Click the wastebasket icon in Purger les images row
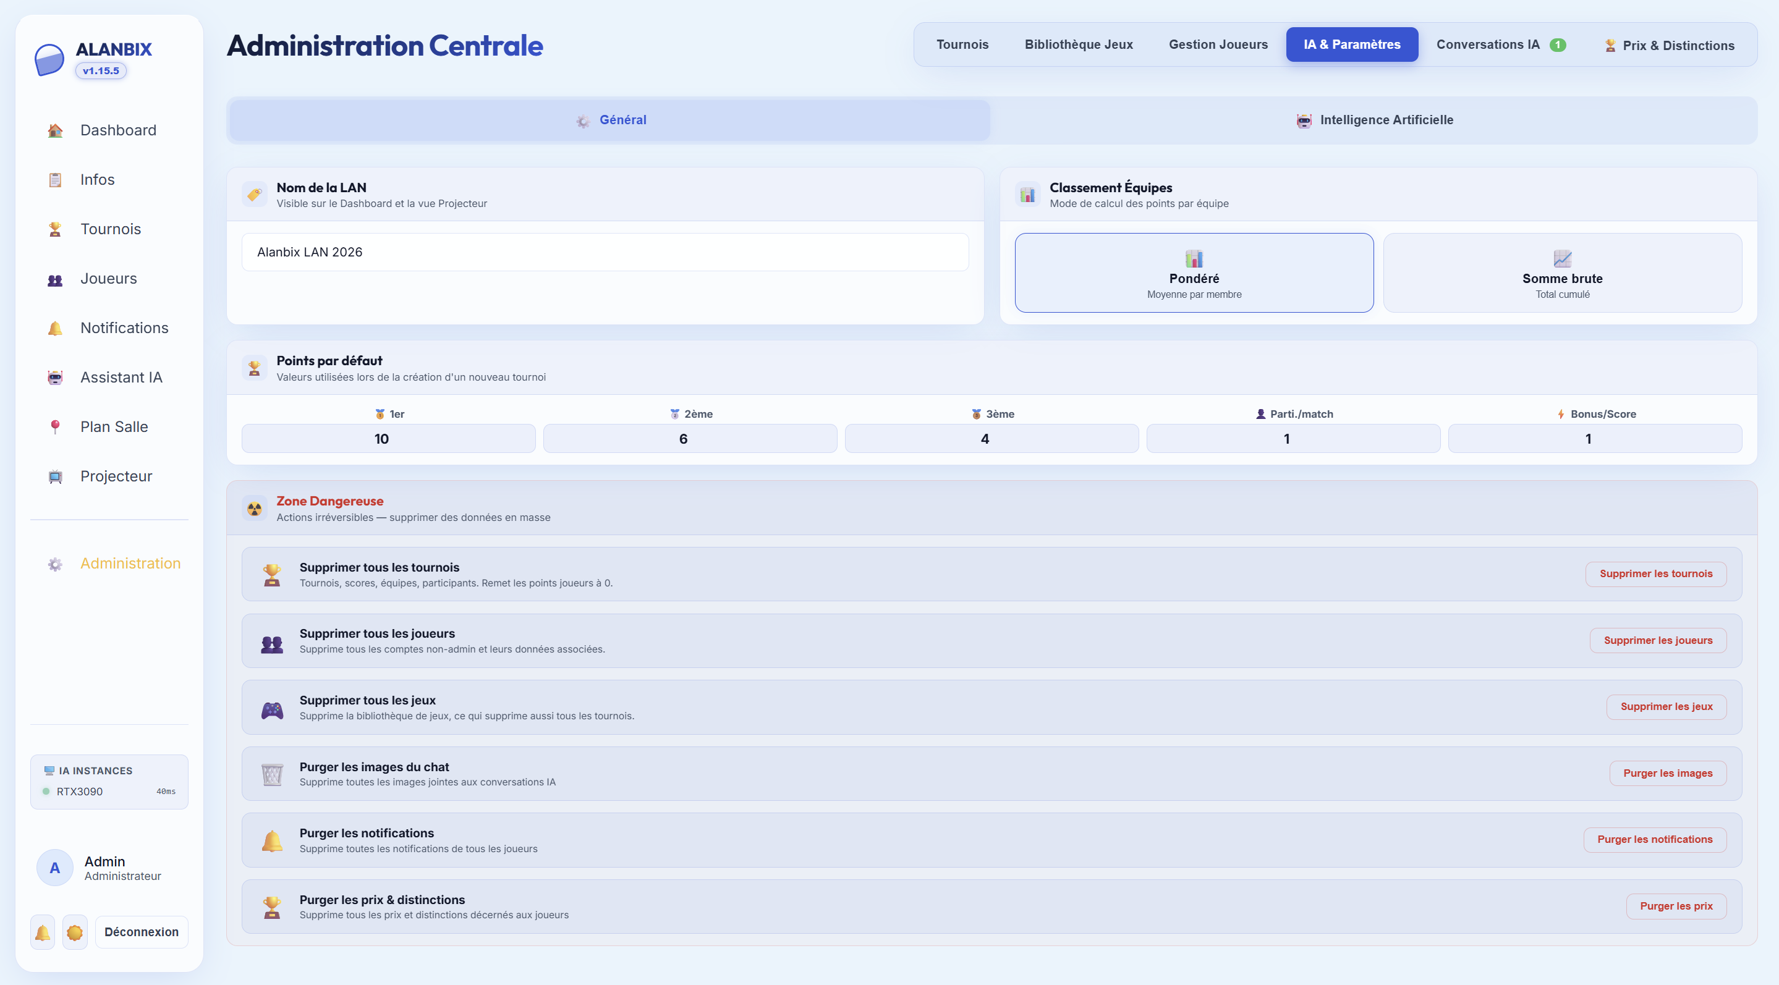The height and width of the screenshot is (985, 1779). [x=272, y=774]
